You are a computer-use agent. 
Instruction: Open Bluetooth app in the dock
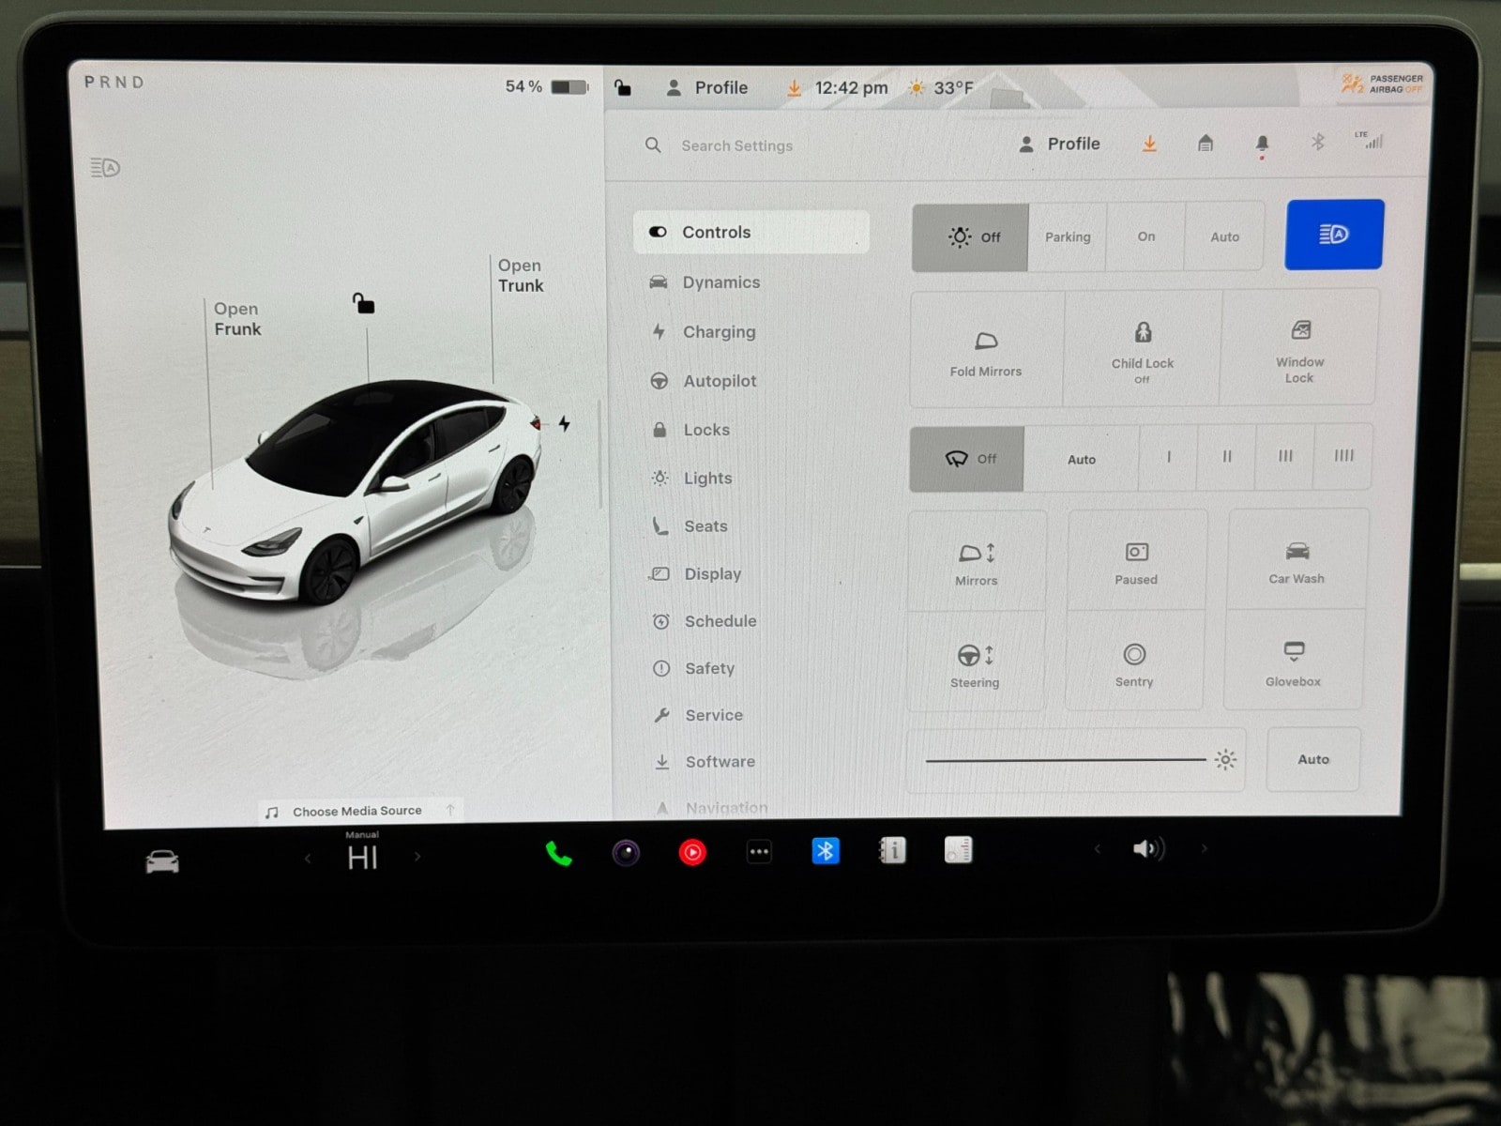[825, 851]
